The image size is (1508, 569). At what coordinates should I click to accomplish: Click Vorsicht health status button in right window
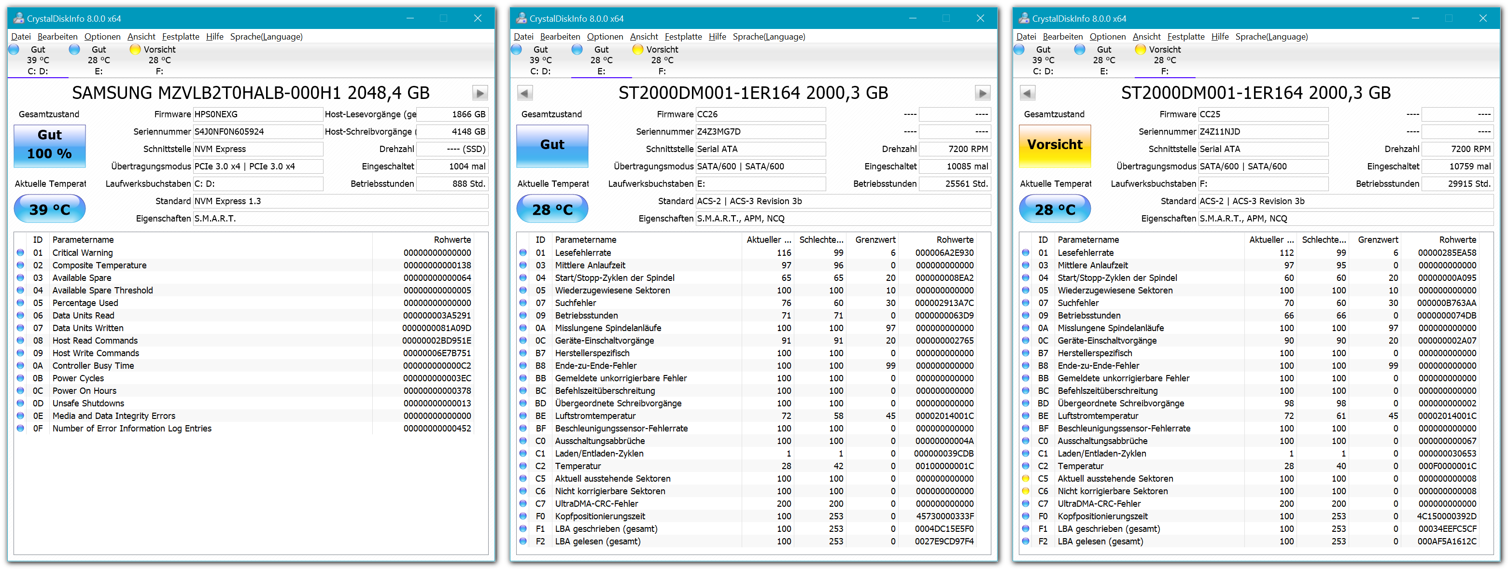coord(1055,146)
